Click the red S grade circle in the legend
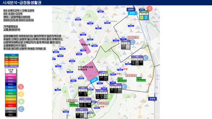This screenshot has height=119, width=212. 21,87
